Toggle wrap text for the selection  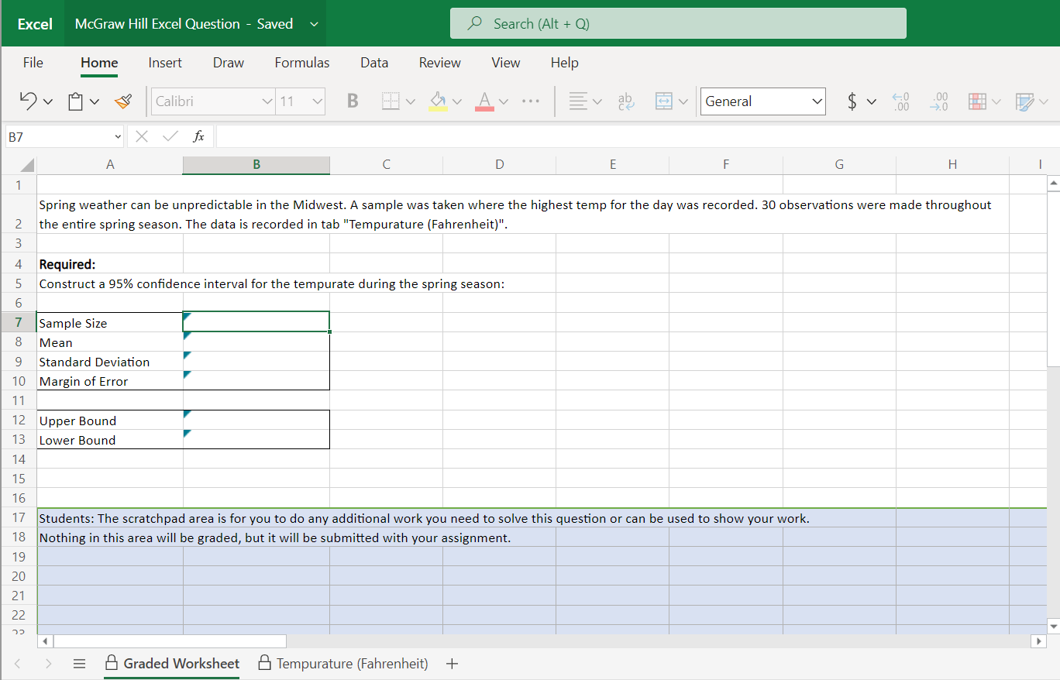(x=626, y=101)
